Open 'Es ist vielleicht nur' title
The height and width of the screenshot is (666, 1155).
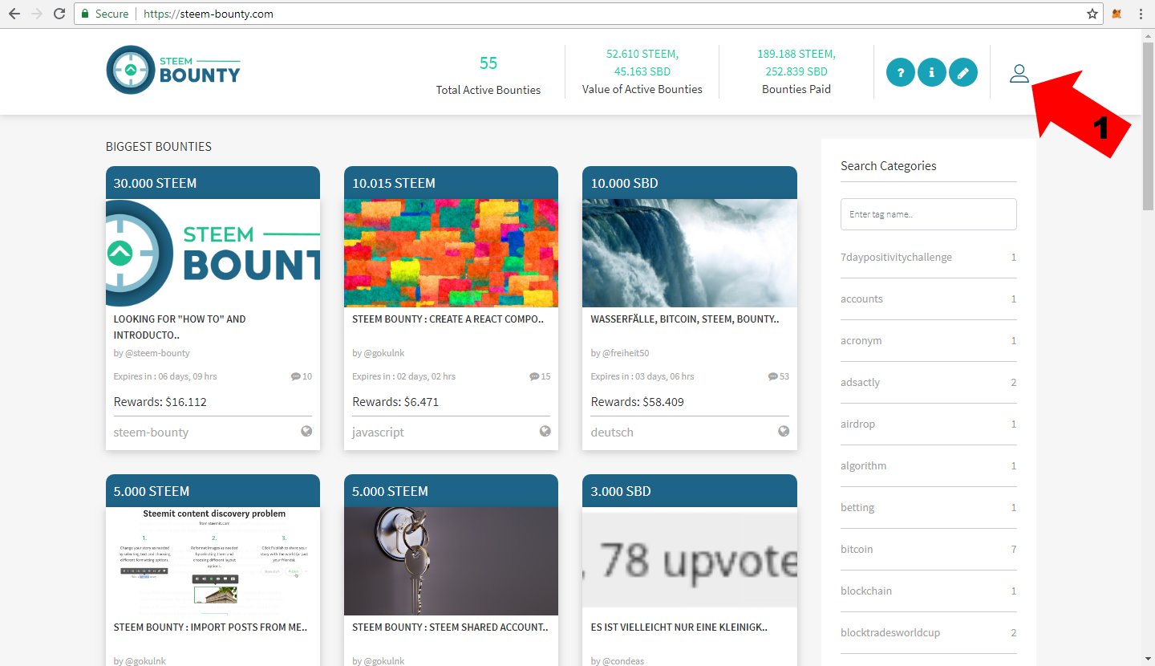pos(679,627)
